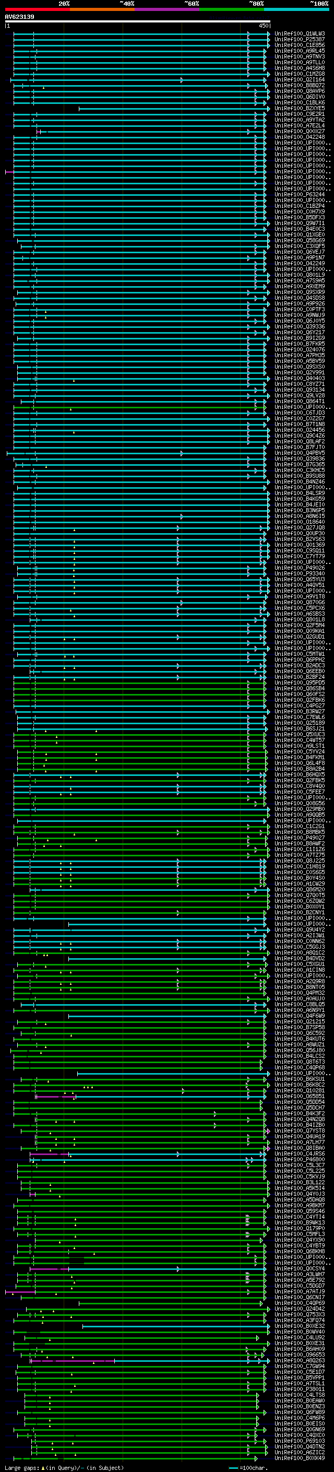Select the purple ~60% legend color bar
This screenshot has width=334, height=1472.
point(166,9)
